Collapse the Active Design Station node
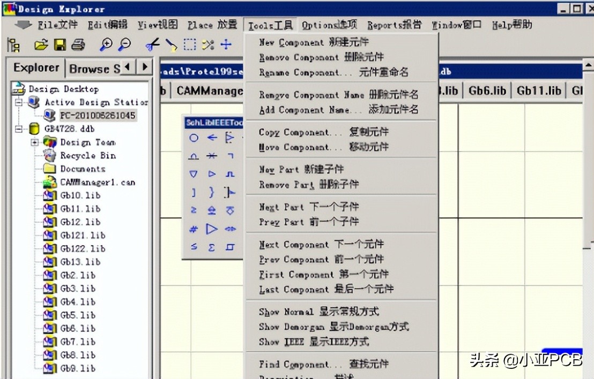This screenshot has height=379, width=594. tap(19, 102)
